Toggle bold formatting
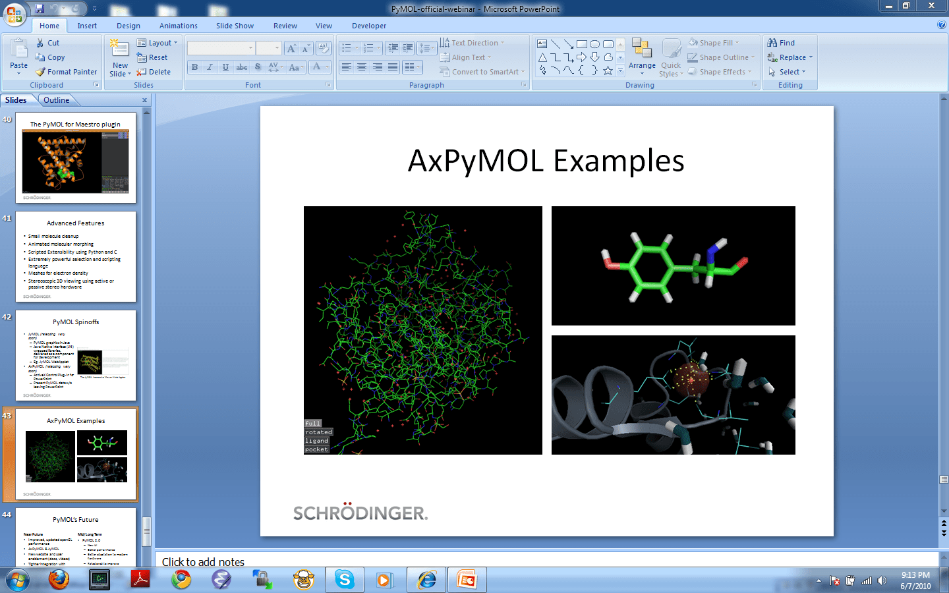 click(194, 67)
